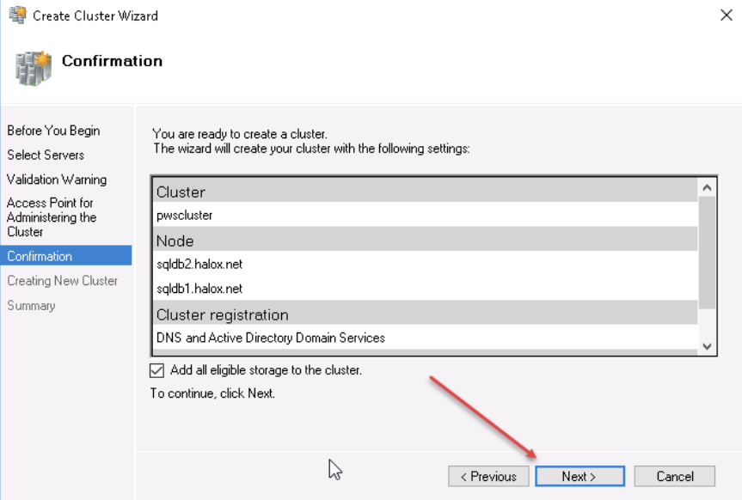Click the Creating New Cluster step
Image resolution: width=742 pixels, height=500 pixels.
63,281
